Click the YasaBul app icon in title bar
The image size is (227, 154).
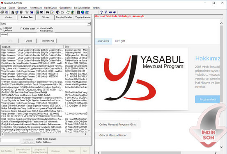pos(2,3)
